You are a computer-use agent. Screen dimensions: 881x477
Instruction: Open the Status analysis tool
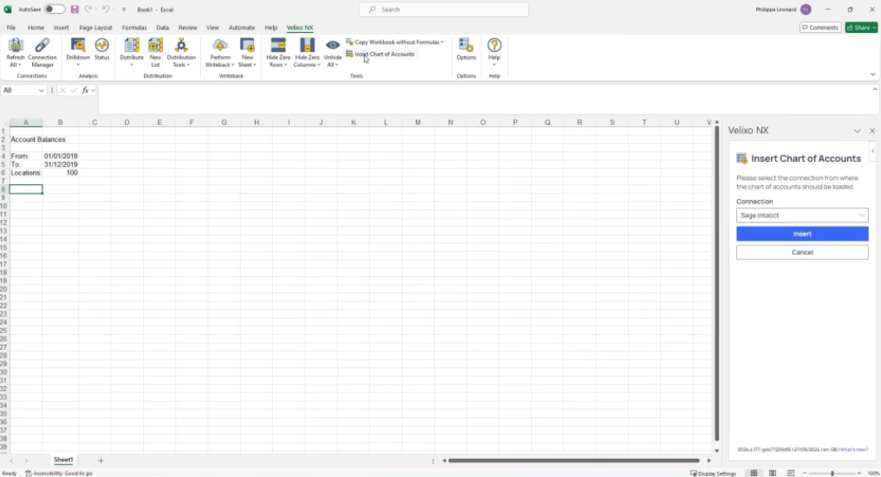click(102, 50)
